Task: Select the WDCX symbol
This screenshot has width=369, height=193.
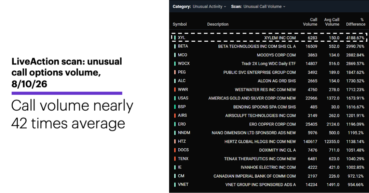Action: [184, 64]
